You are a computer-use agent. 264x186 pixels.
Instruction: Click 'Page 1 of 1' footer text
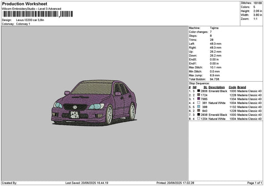click(x=255, y=183)
